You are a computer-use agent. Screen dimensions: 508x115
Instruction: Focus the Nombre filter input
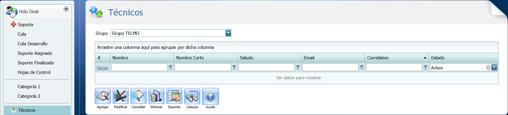(x=139, y=68)
